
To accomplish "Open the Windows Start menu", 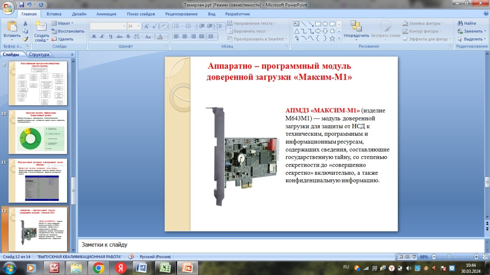I will (9, 268).
